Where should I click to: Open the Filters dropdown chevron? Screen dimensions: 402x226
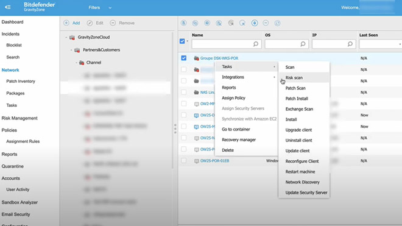(110, 8)
